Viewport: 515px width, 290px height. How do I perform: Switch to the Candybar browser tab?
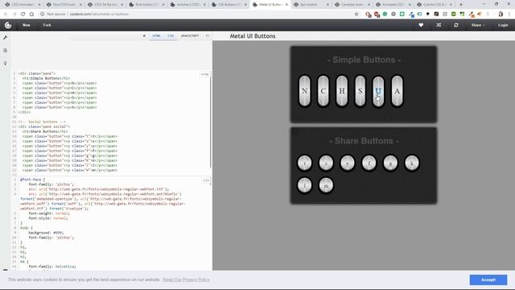coord(352,5)
